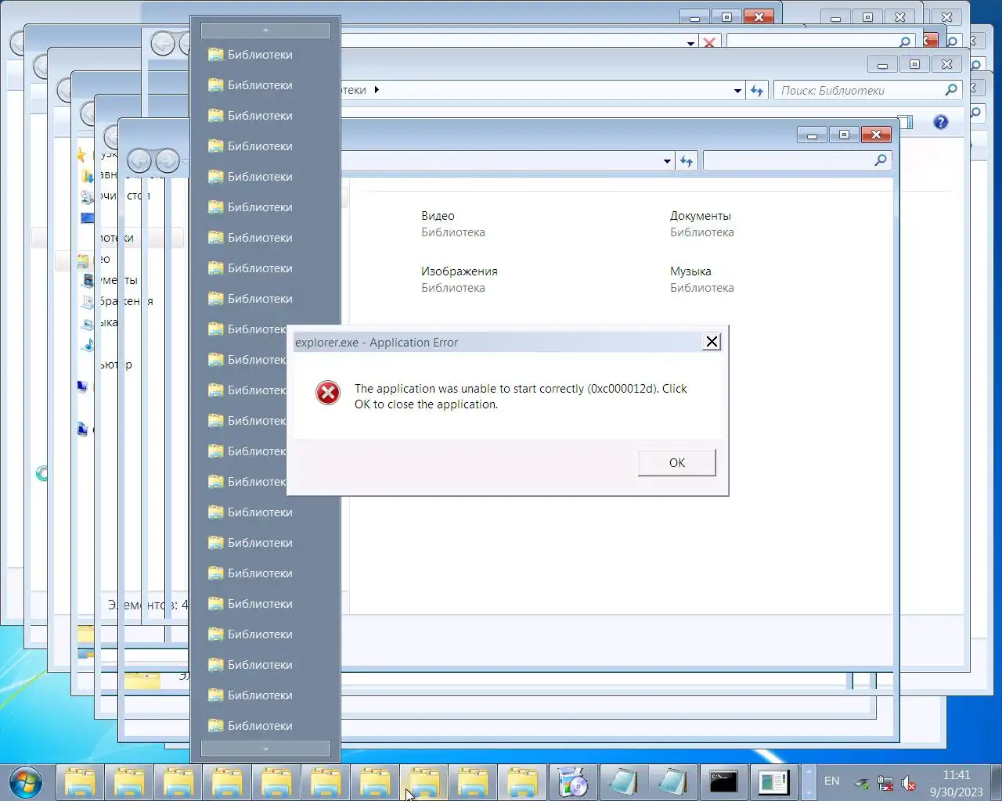Select the Computer icon in rear navigation pane
This screenshot has width=1002, height=801.
[82, 386]
